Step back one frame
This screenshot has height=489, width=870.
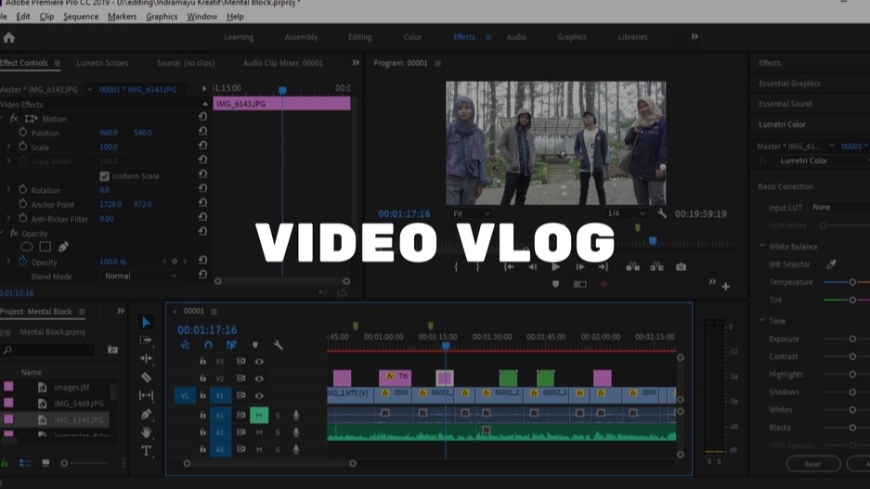click(x=532, y=267)
